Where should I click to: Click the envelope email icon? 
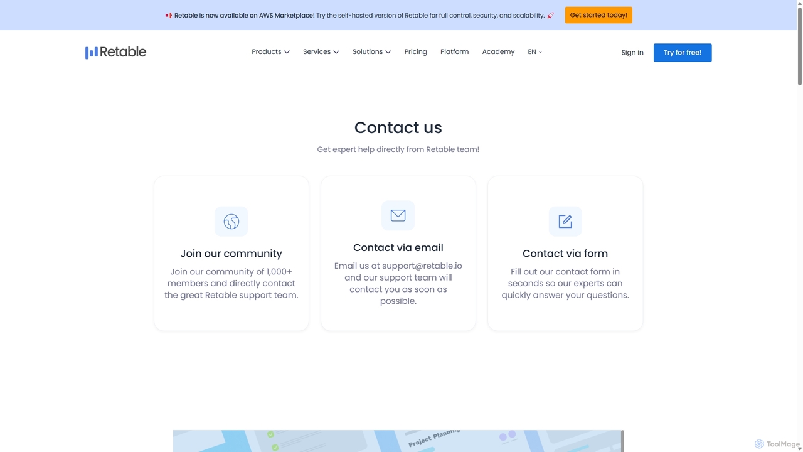(398, 215)
